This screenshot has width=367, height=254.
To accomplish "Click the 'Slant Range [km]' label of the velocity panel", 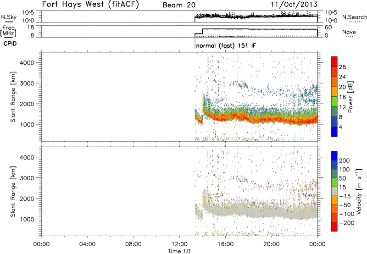I will point(13,192).
